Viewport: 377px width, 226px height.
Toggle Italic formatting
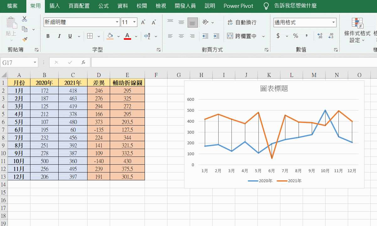[x=59, y=36]
